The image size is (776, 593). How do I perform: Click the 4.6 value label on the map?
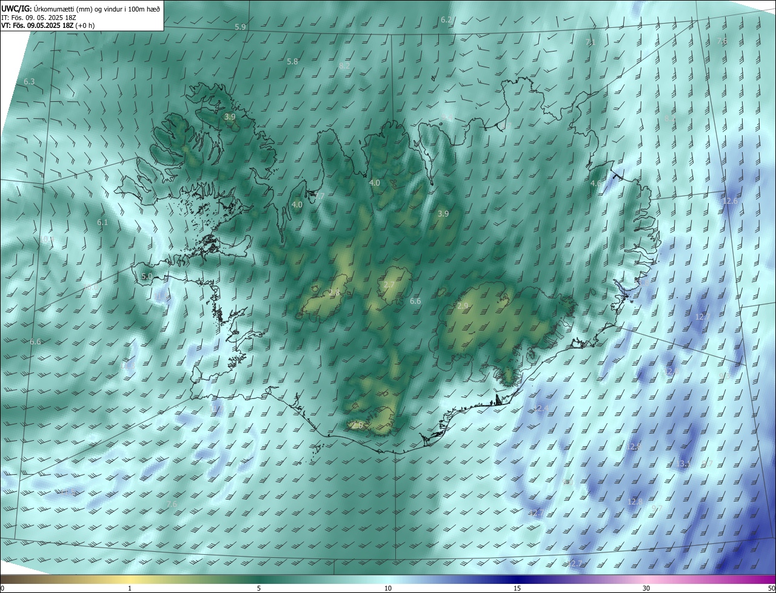[x=597, y=183]
